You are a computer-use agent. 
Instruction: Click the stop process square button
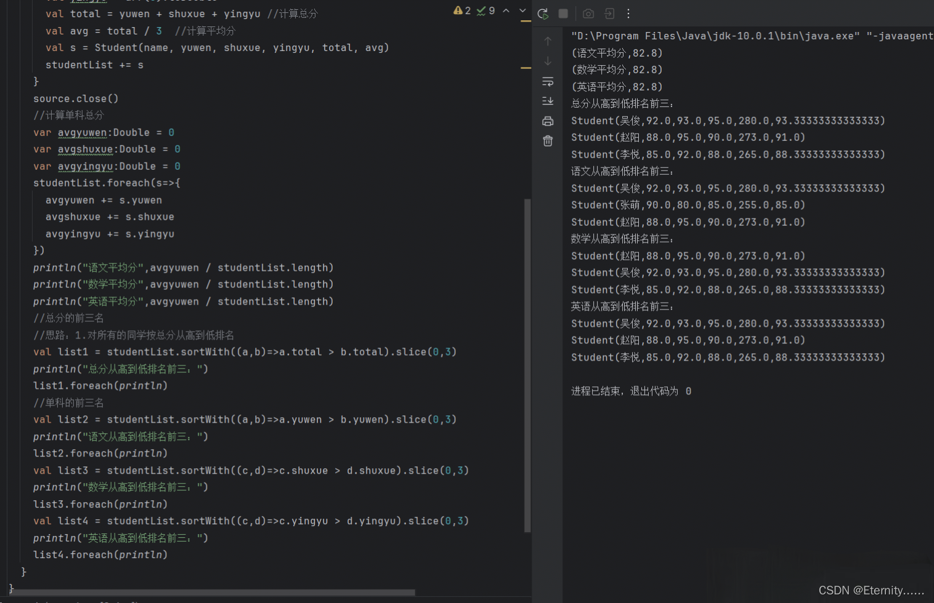tap(563, 14)
